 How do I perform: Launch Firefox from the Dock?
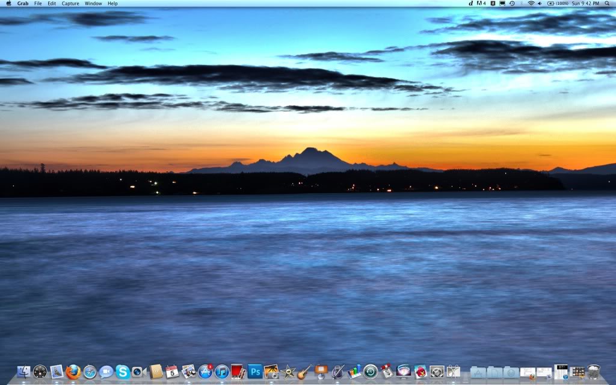tap(73, 371)
